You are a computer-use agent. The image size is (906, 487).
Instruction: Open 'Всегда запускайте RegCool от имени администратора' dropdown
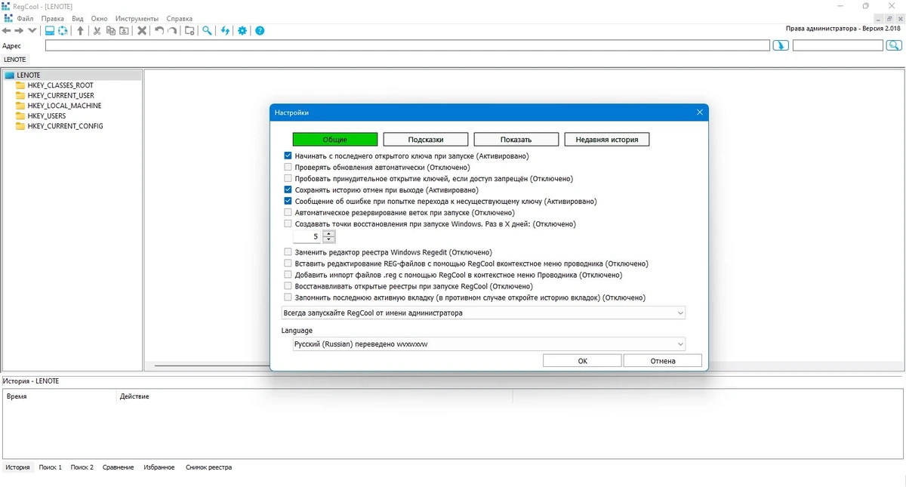pyautogui.click(x=483, y=313)
